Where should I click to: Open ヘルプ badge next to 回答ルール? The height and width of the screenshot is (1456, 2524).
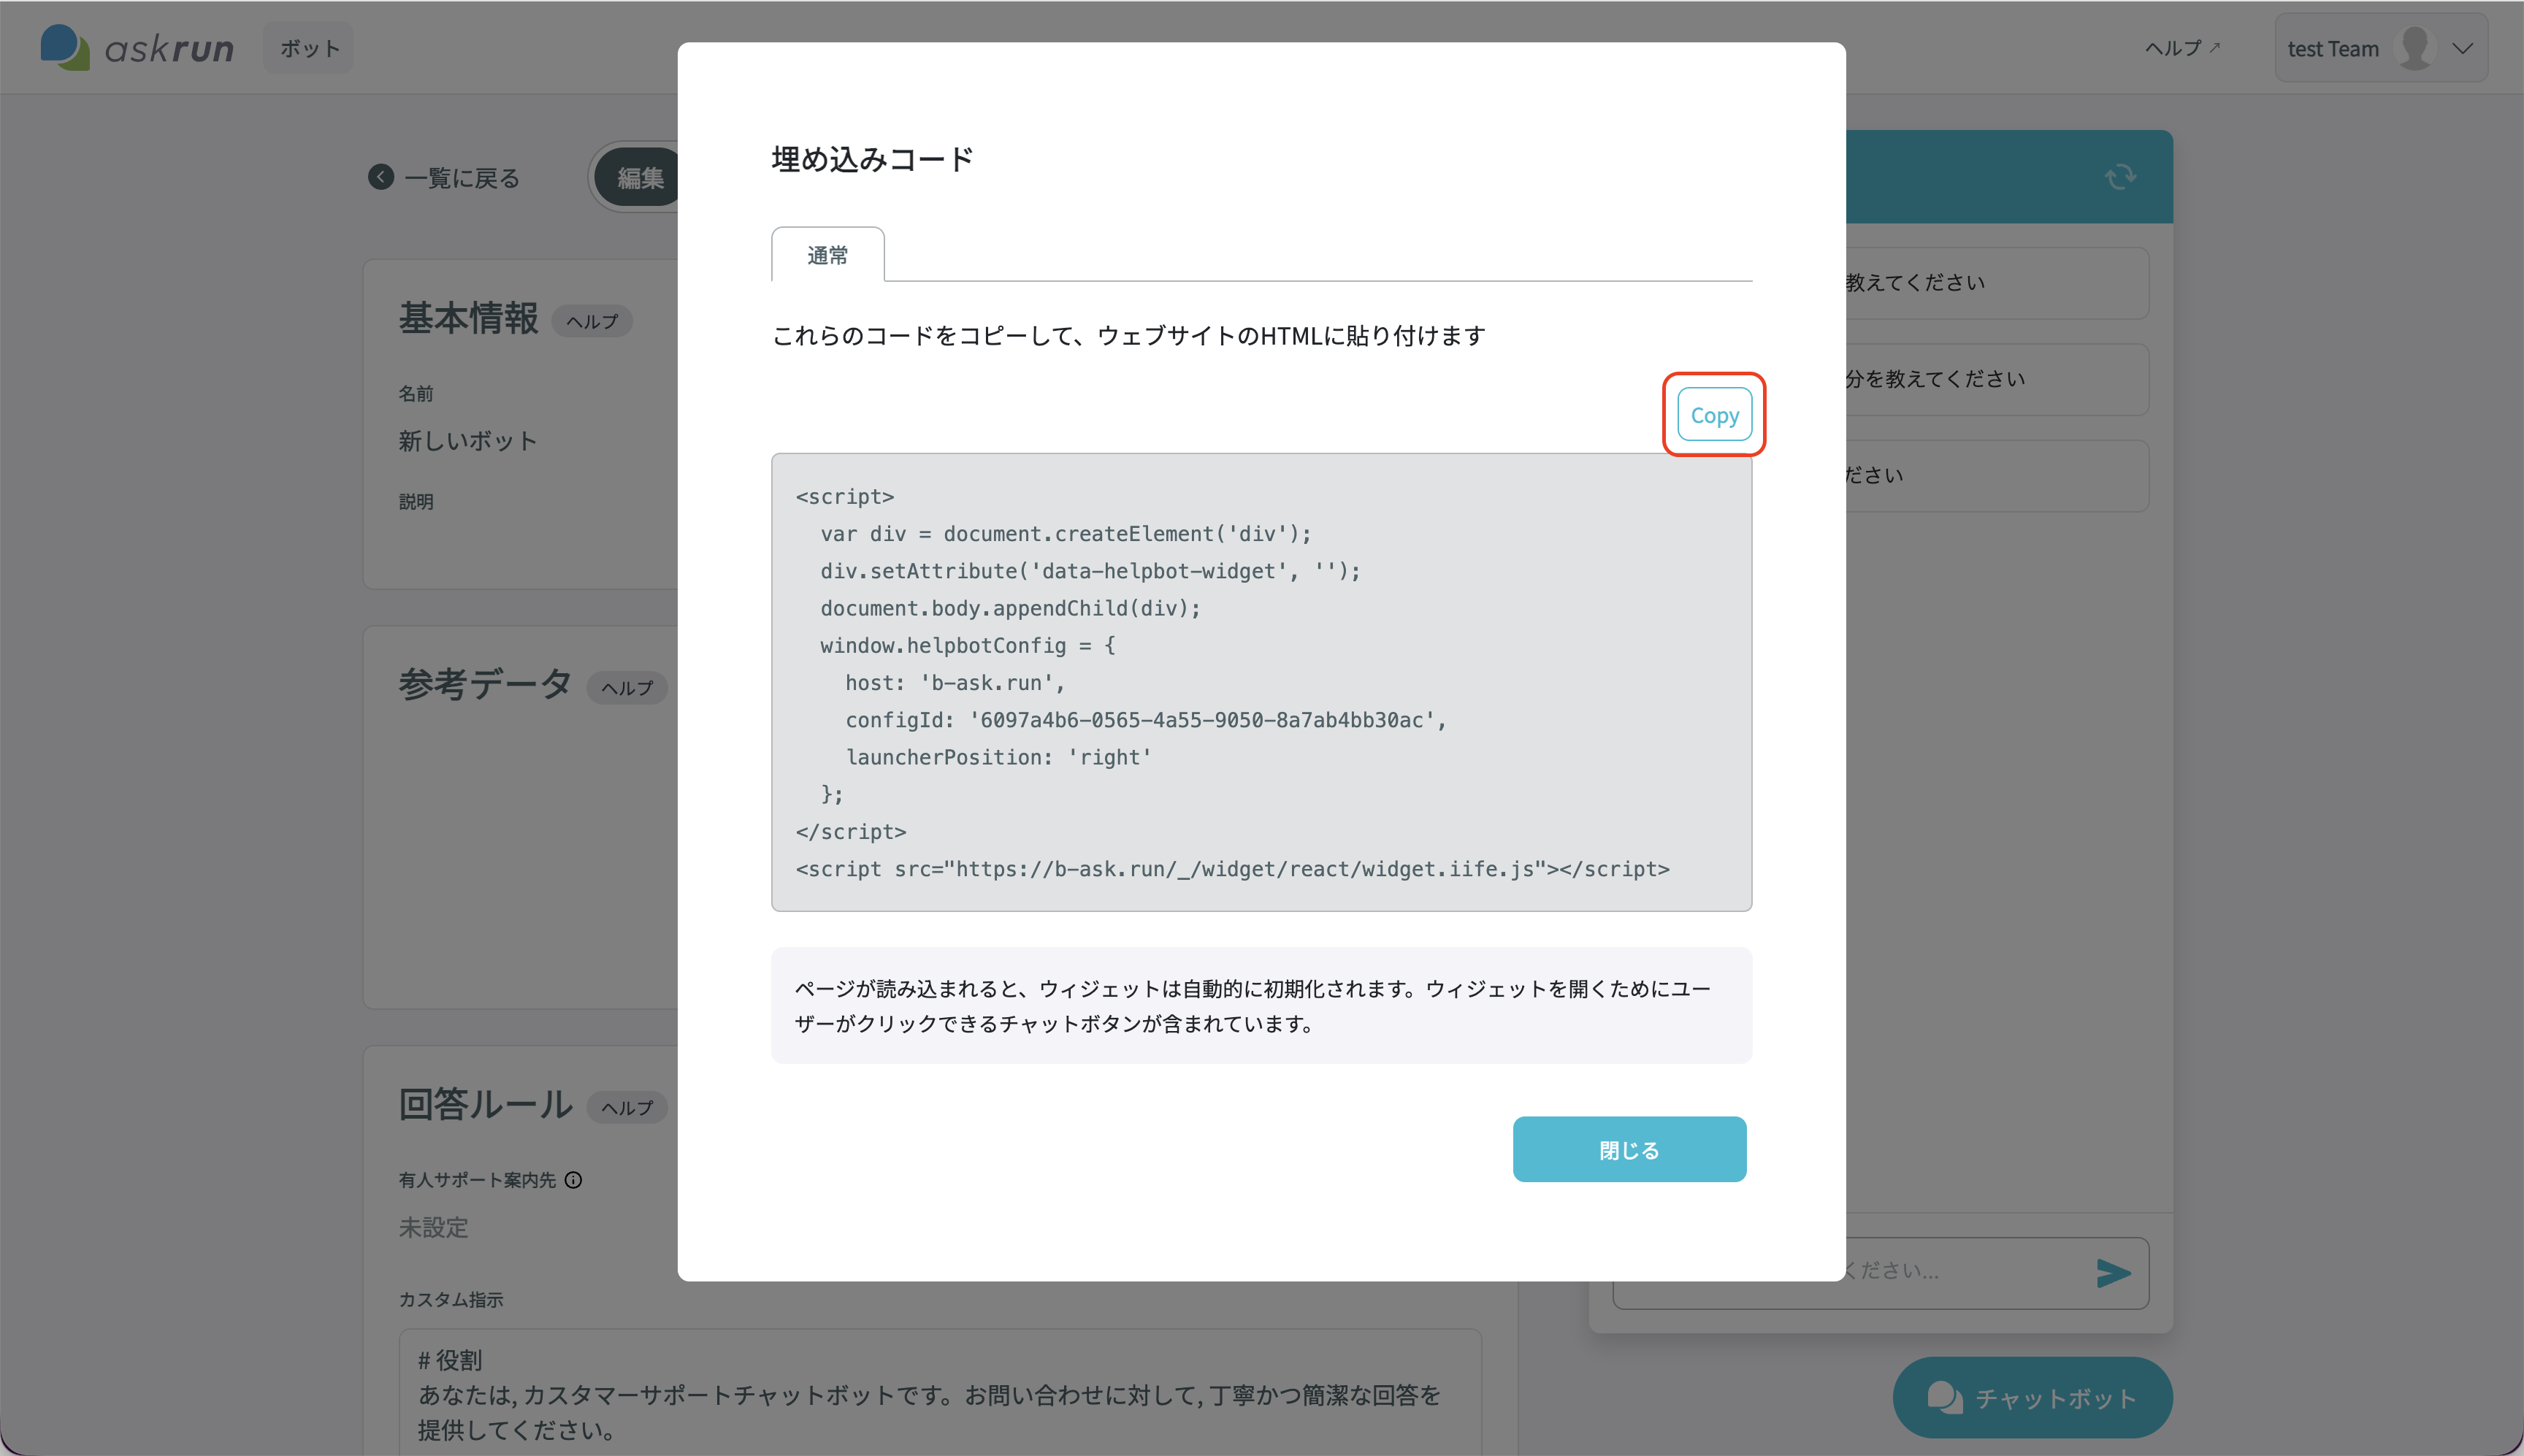627,1108
